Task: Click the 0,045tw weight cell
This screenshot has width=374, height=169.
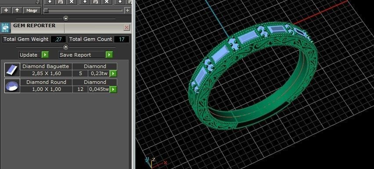Action: pos(99,89)
